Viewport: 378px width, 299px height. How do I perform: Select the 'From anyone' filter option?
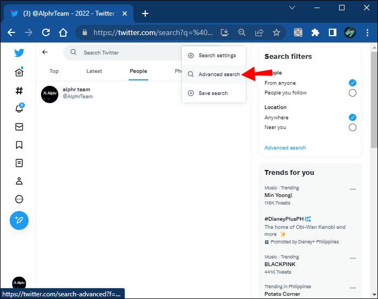tap(352, 83)
